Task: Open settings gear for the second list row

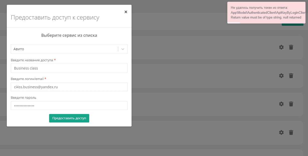Action: coord(281,75)
